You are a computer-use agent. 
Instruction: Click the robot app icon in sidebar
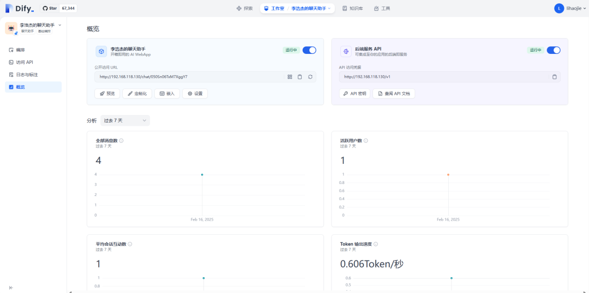[x=11, y=28]
